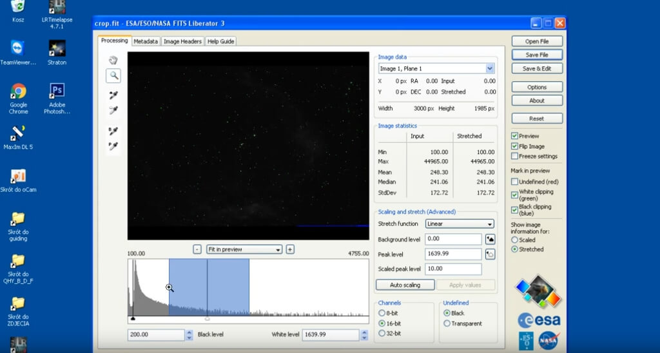Open the Image 1, Plane 1 dropdown
This screenshot has height=353, width=660.
pos(436,68)
